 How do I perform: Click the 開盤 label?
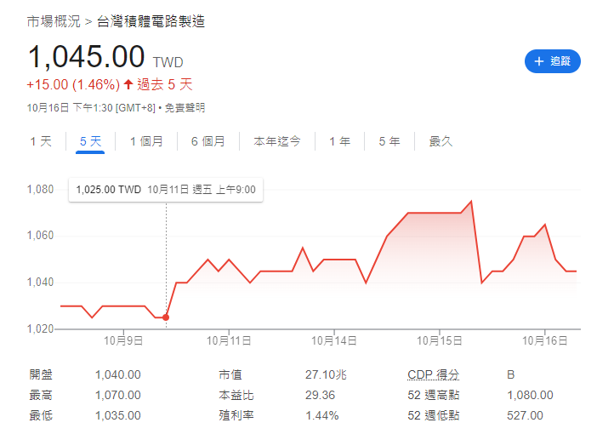coord(41,374)
